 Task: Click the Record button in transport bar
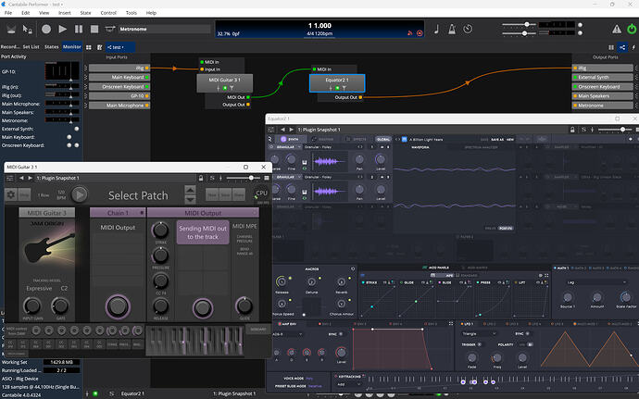click(x=46, y=29)
